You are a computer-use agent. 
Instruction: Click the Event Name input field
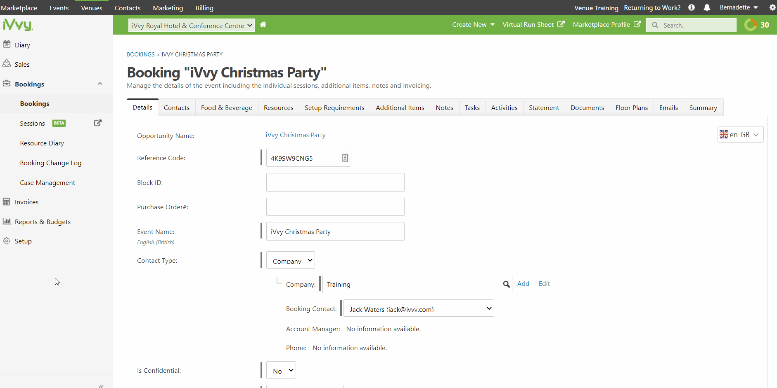click(x=335, y=231)
